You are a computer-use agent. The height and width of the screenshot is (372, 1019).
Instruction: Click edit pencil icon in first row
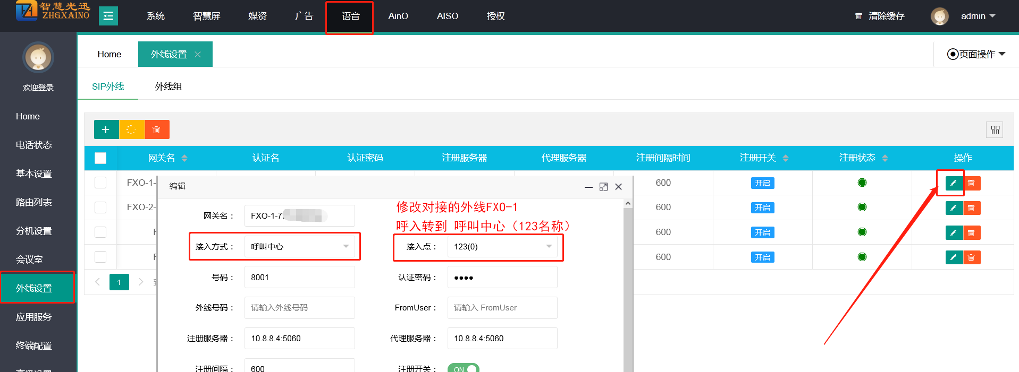[x=954, y=183]
